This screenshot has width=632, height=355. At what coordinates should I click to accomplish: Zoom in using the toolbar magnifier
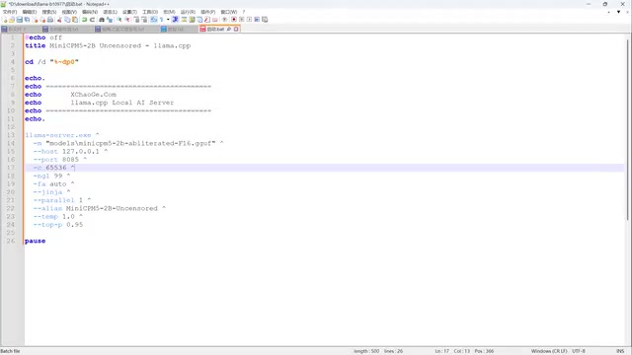[119, 20]
